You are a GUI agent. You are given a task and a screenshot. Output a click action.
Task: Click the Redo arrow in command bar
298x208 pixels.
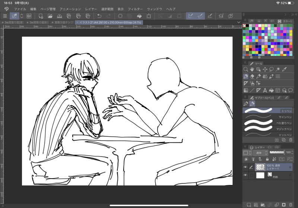[x=109, y=16]
